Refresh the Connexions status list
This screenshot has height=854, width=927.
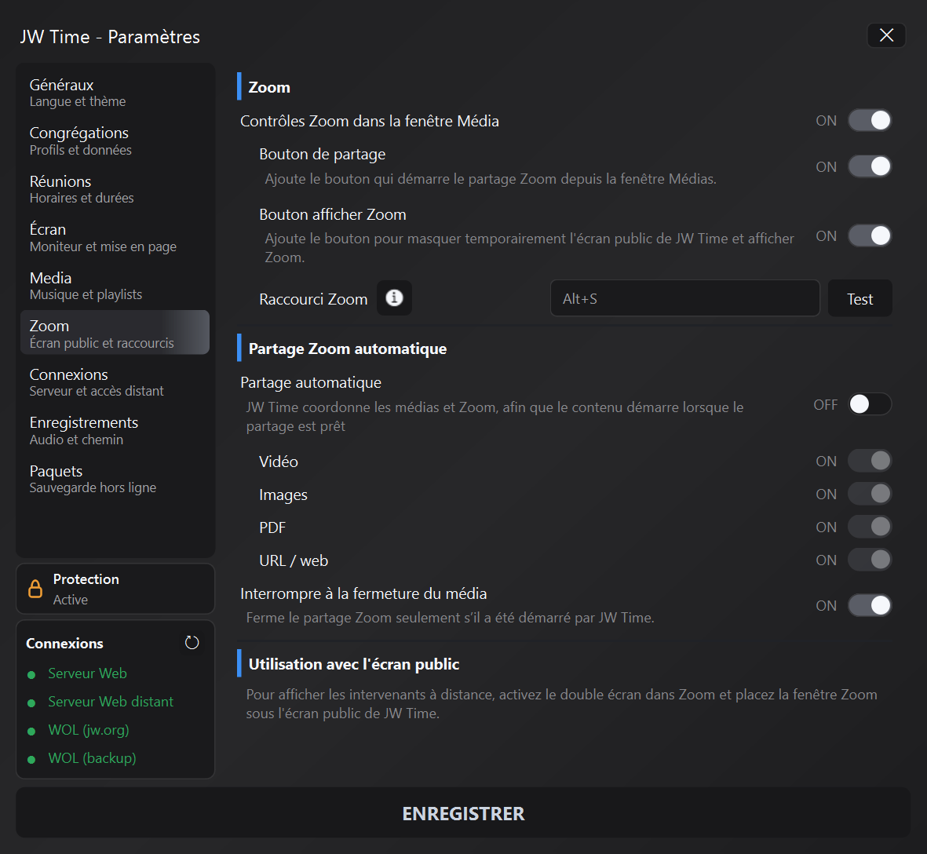[192, 642]
